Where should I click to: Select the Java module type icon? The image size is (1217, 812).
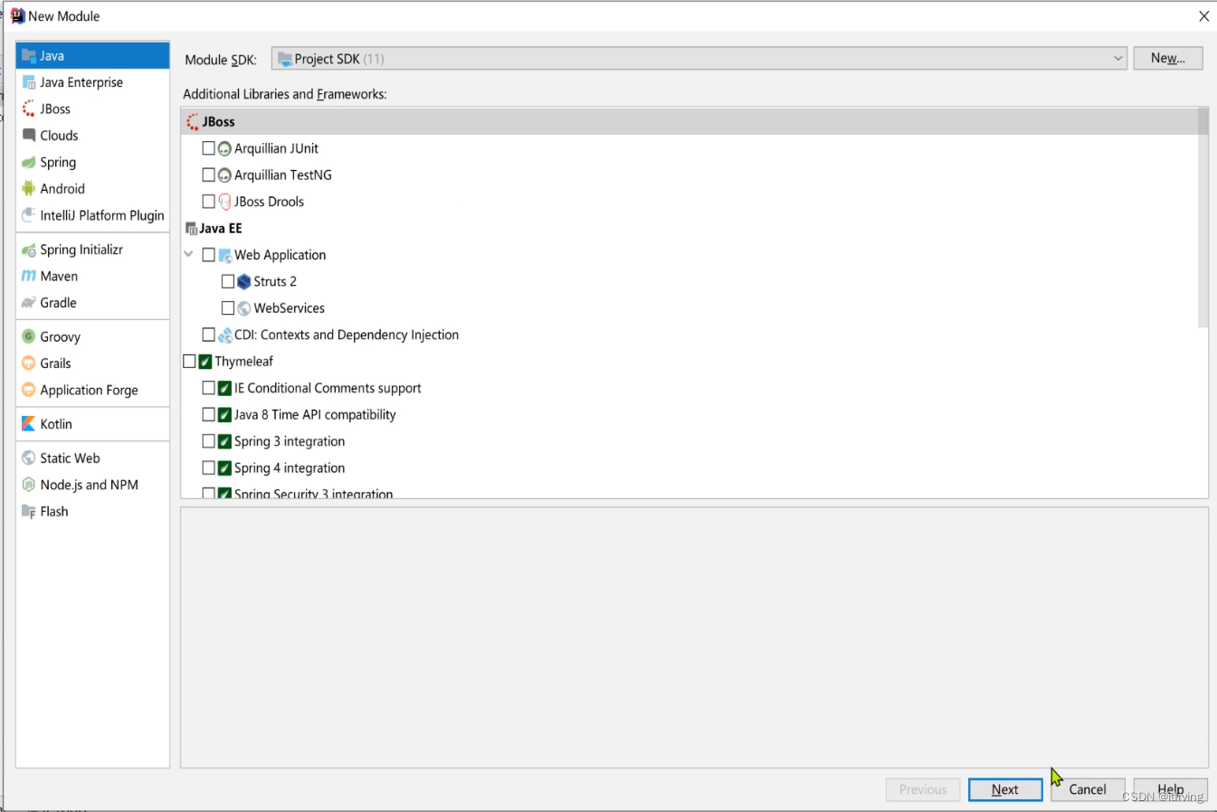click(29, 56)
